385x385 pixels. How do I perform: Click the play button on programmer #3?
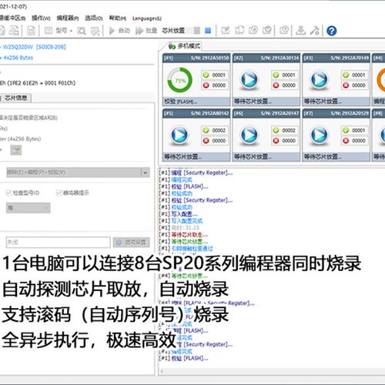(x=319, y=79)
